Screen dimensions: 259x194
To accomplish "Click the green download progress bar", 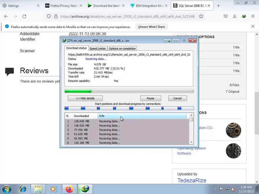I will (129, 91).
